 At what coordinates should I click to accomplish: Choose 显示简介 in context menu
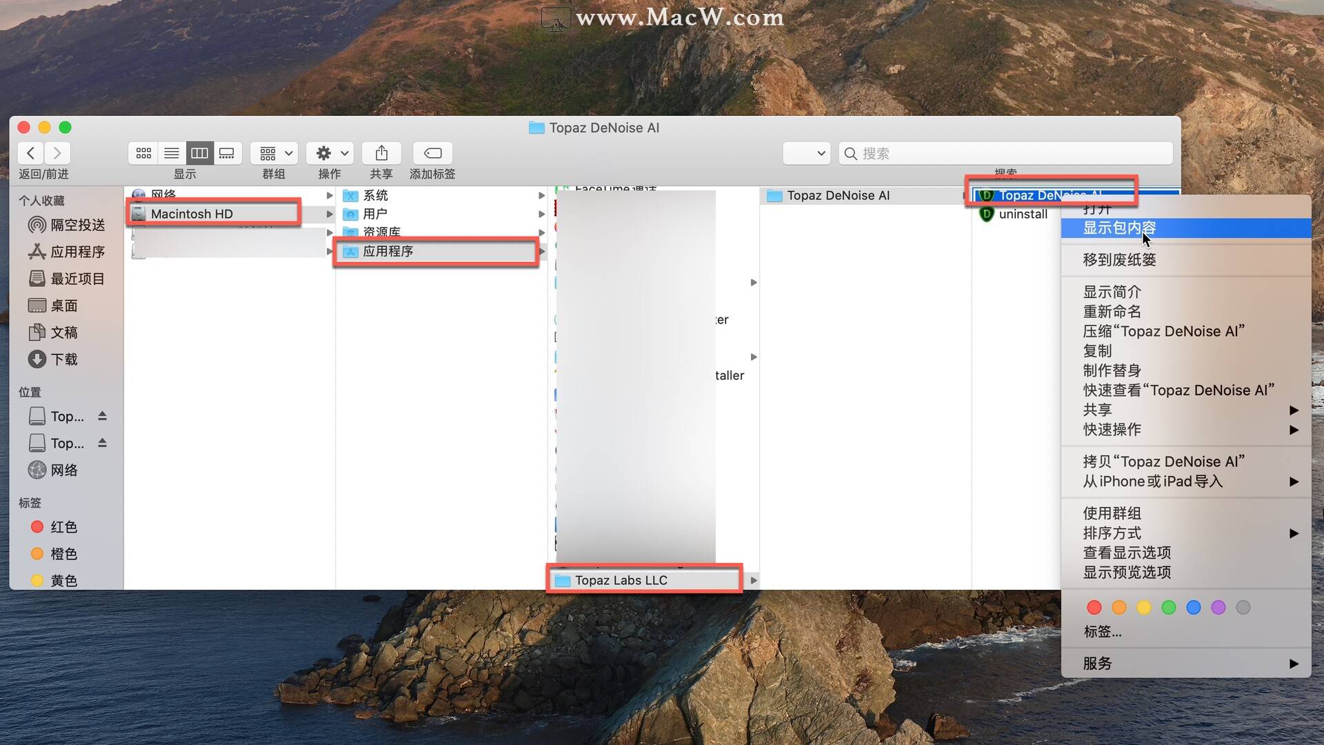(1186, 292)
